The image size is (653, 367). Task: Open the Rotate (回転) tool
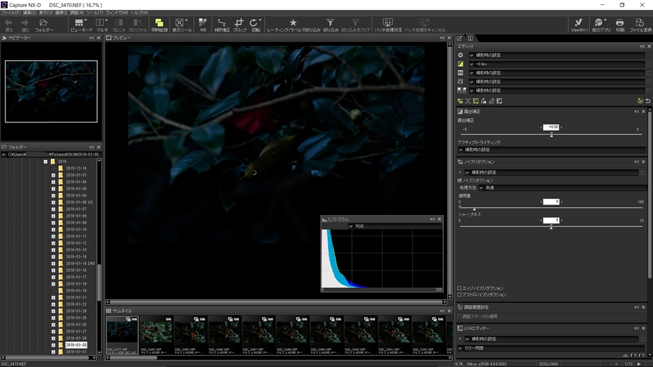point(256,25)
